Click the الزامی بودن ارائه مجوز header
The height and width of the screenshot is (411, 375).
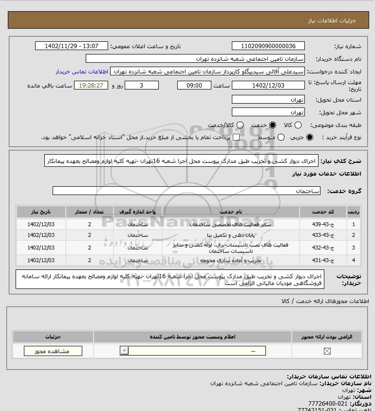pos(327,337)
